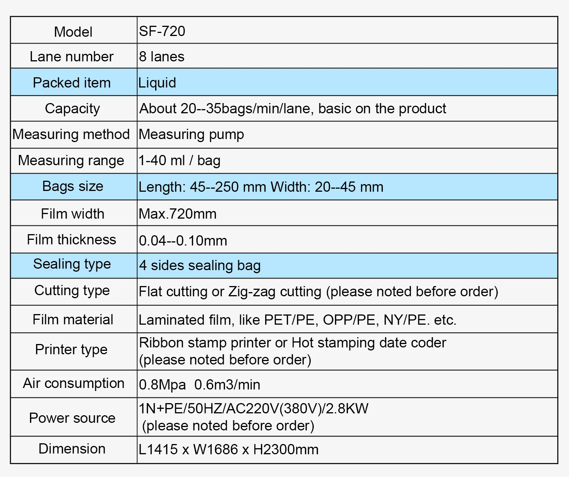Click the Capacity row label
The image size is (569, 477).
click(72, 108)
